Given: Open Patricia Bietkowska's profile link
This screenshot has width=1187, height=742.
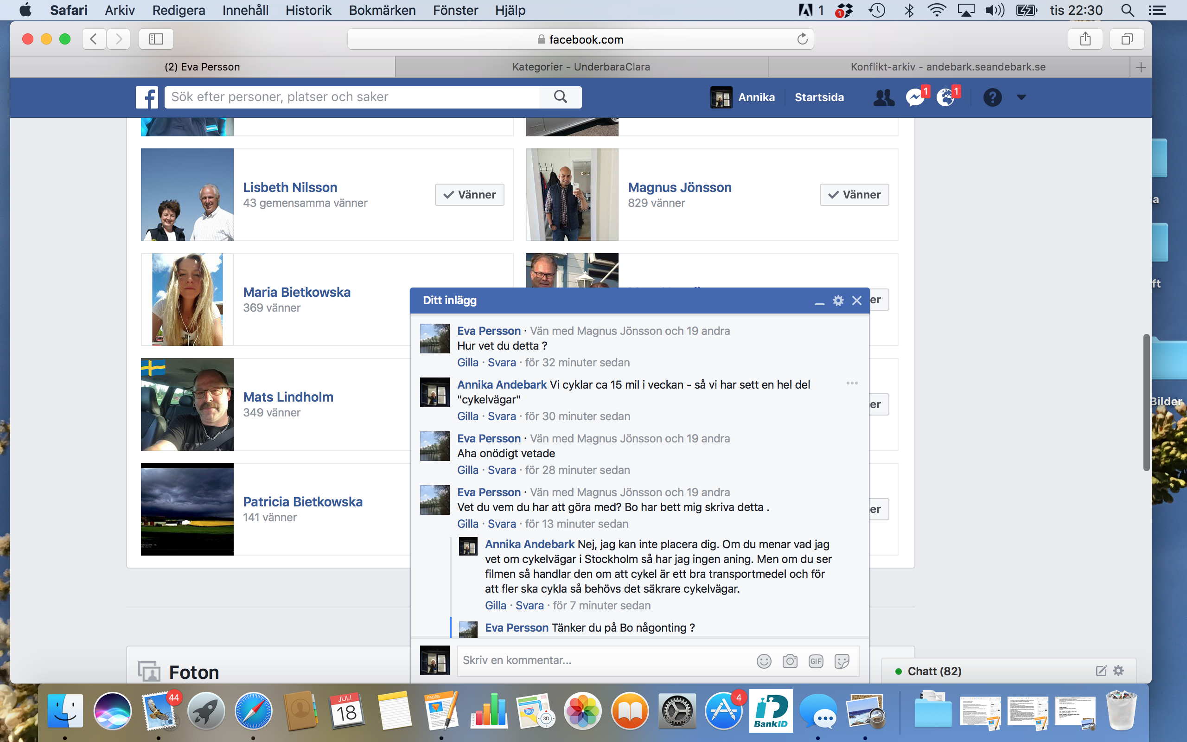Looking at the screenshot, I should (x=303, y=502).
